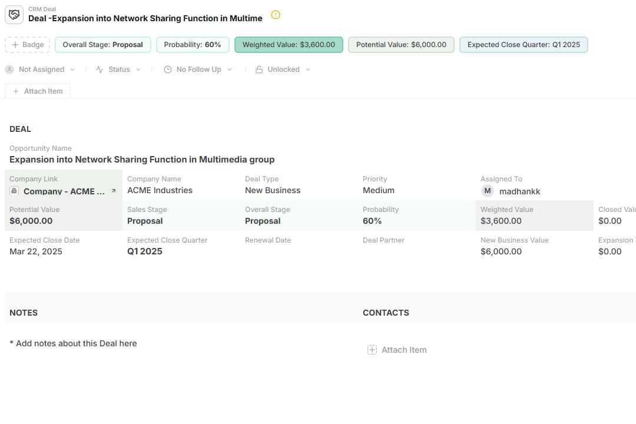Click the Weighted Value badge
Screen dimensions: 636x424
point(289,45)
